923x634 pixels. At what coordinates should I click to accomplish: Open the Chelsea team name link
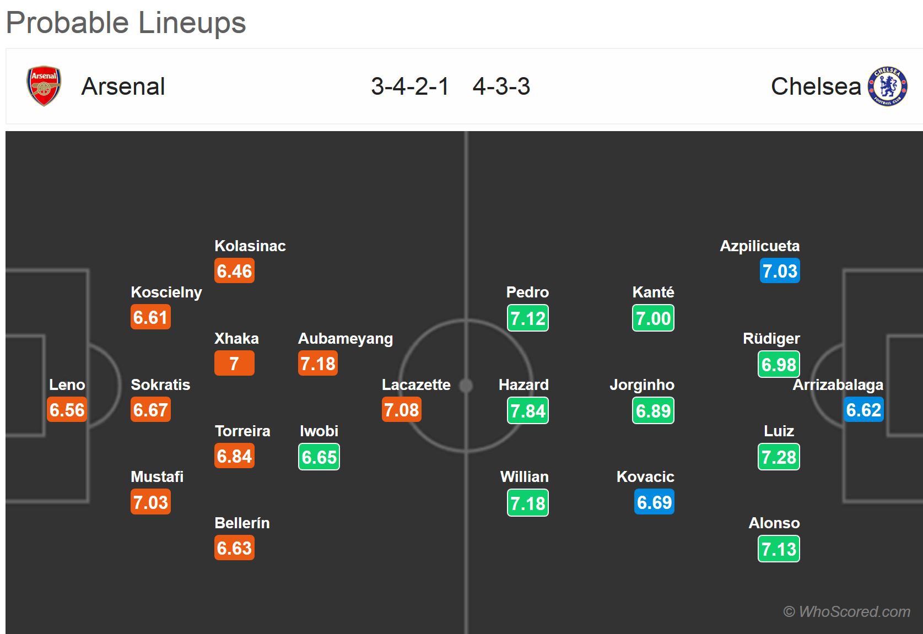(x=816, y=86)
